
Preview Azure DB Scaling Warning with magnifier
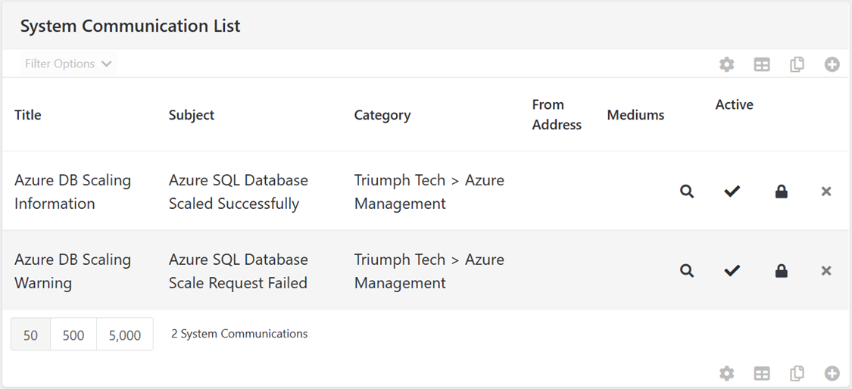[687, 271]
